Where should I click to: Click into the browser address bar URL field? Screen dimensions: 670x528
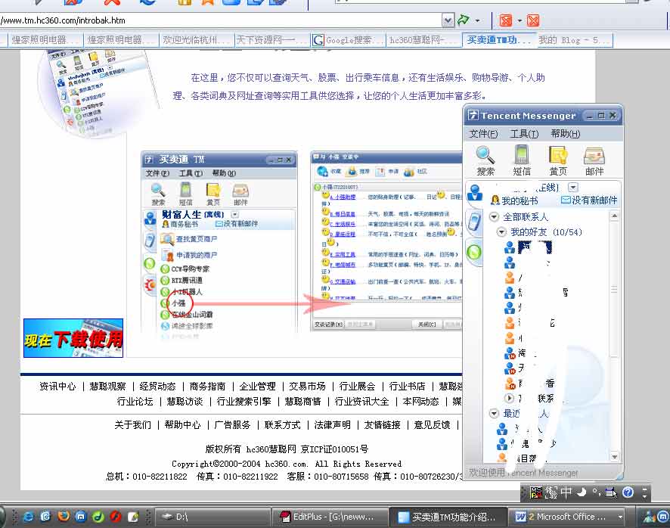(220, 20)
